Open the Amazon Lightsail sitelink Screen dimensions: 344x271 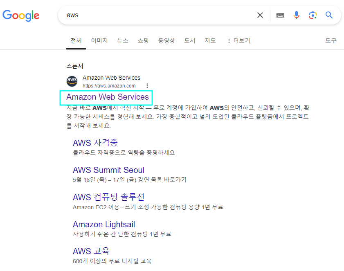pyautogui.click(x=104, y=224)
